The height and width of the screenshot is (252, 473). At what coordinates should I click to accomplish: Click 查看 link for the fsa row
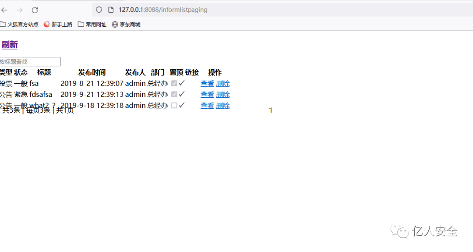tap(207, 84)
